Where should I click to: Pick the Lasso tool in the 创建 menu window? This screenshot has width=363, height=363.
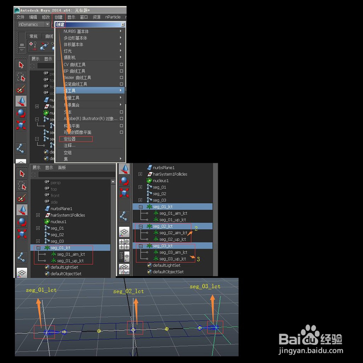click(x=21, y=77)
